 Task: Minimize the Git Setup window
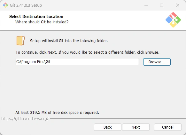coord(146,5)
